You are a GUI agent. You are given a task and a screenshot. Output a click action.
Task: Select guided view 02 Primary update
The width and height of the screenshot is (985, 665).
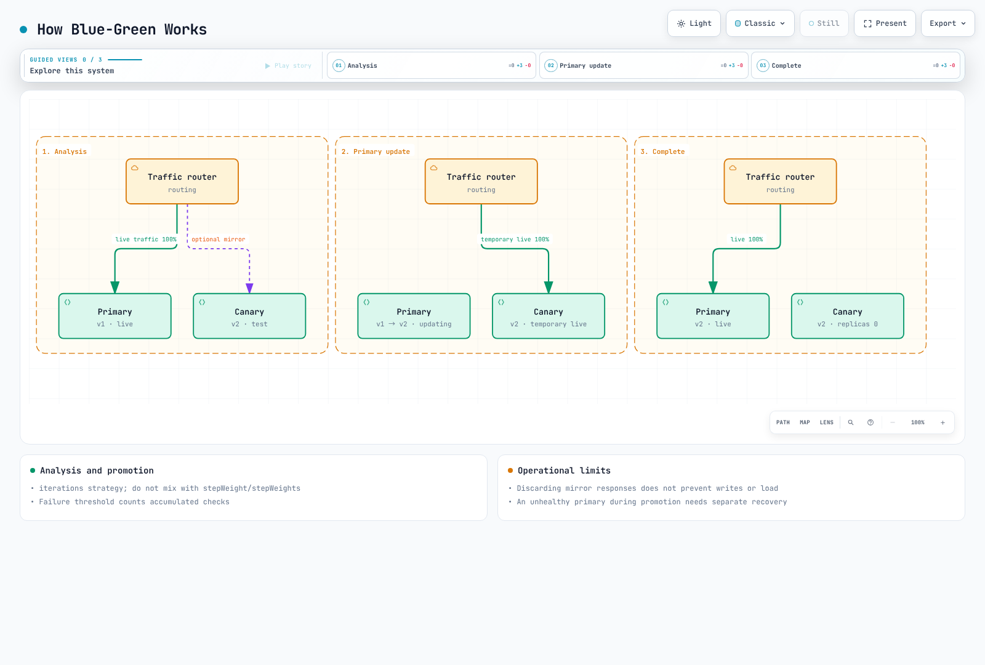644,65
